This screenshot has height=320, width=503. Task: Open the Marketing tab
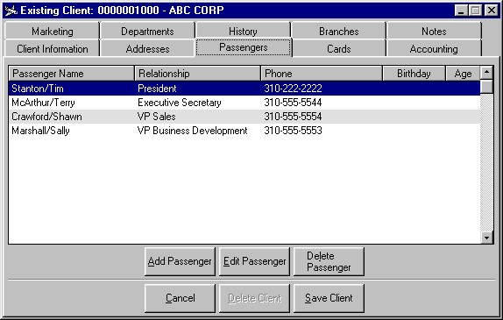pos(52,31)
